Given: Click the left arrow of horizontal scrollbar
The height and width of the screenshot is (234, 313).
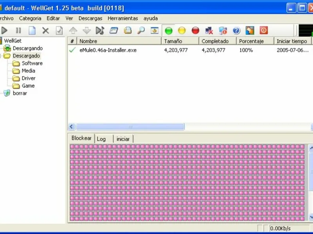Looking at the screenshot, I should [72, 127].
